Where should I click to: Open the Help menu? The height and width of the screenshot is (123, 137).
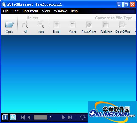(74, 11)
